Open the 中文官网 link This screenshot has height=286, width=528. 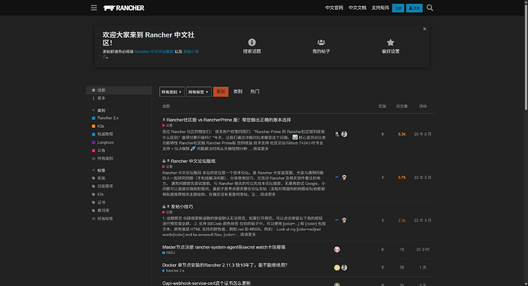[x=334, y=8]
